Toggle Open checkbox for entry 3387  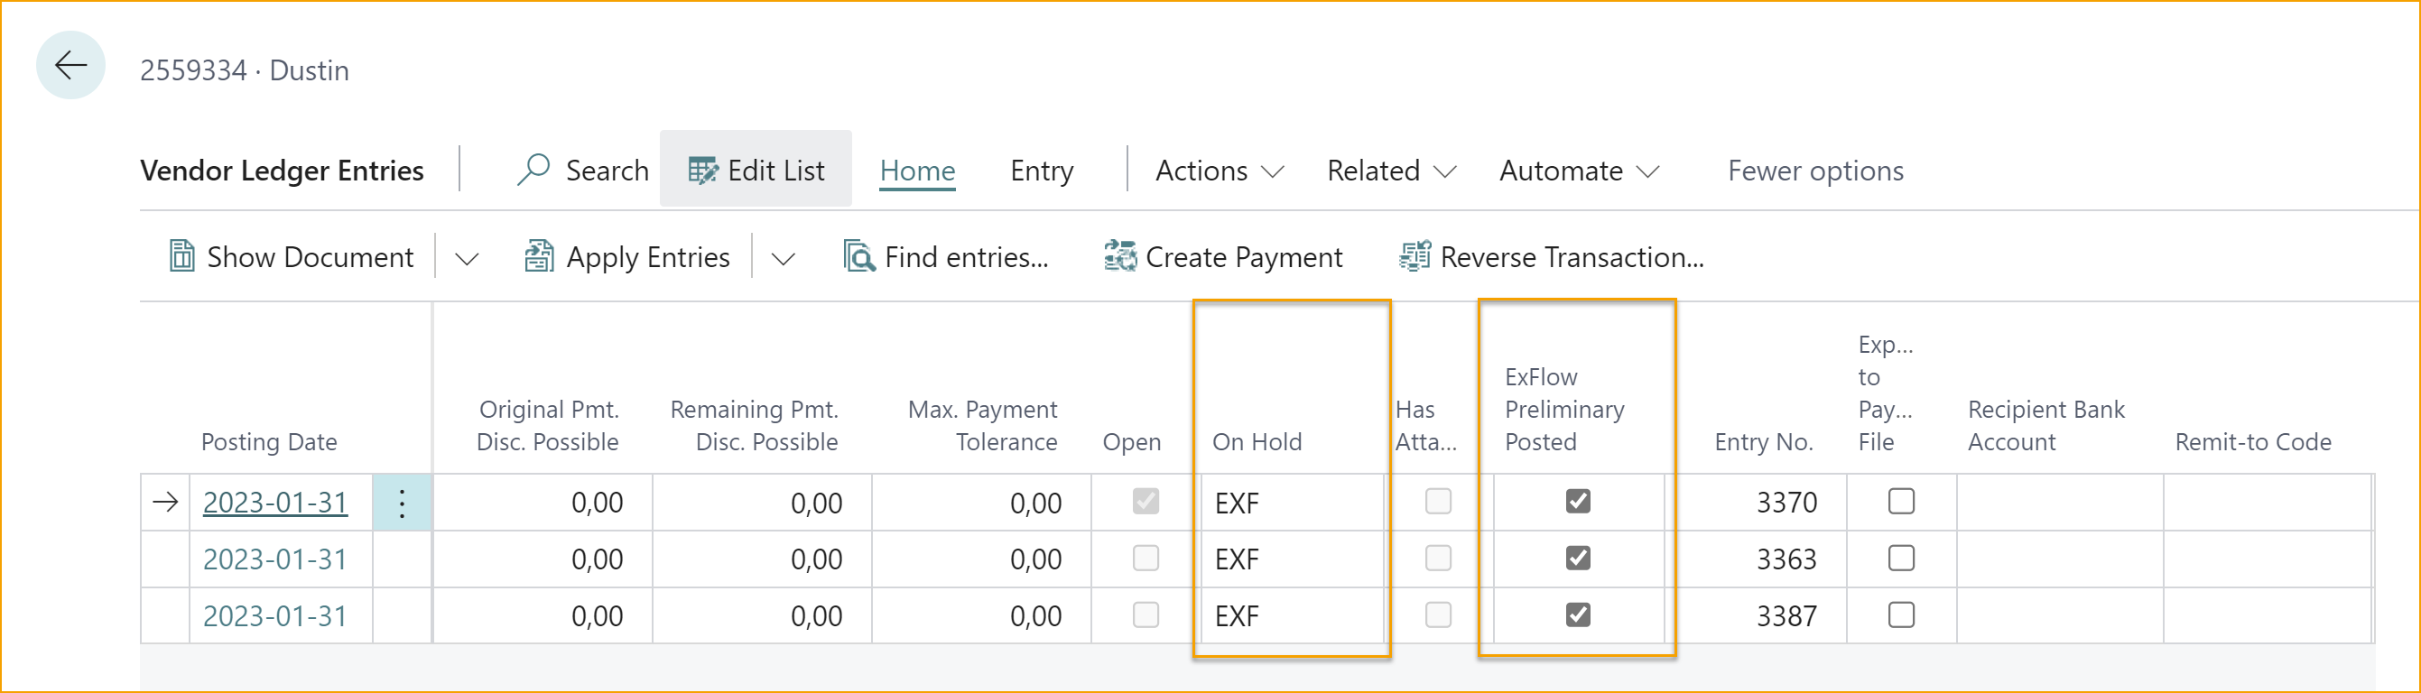(1145, 615)
